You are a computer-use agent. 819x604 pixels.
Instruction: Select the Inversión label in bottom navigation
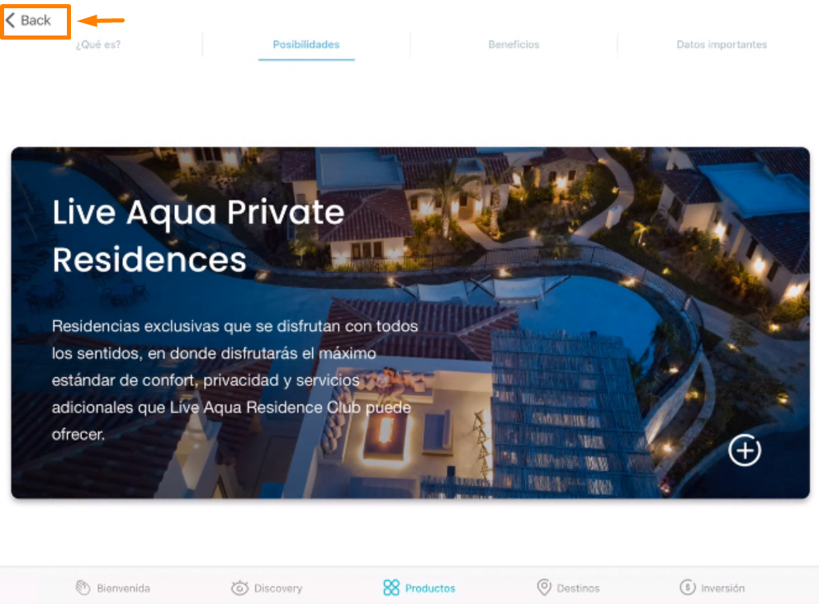723,588
